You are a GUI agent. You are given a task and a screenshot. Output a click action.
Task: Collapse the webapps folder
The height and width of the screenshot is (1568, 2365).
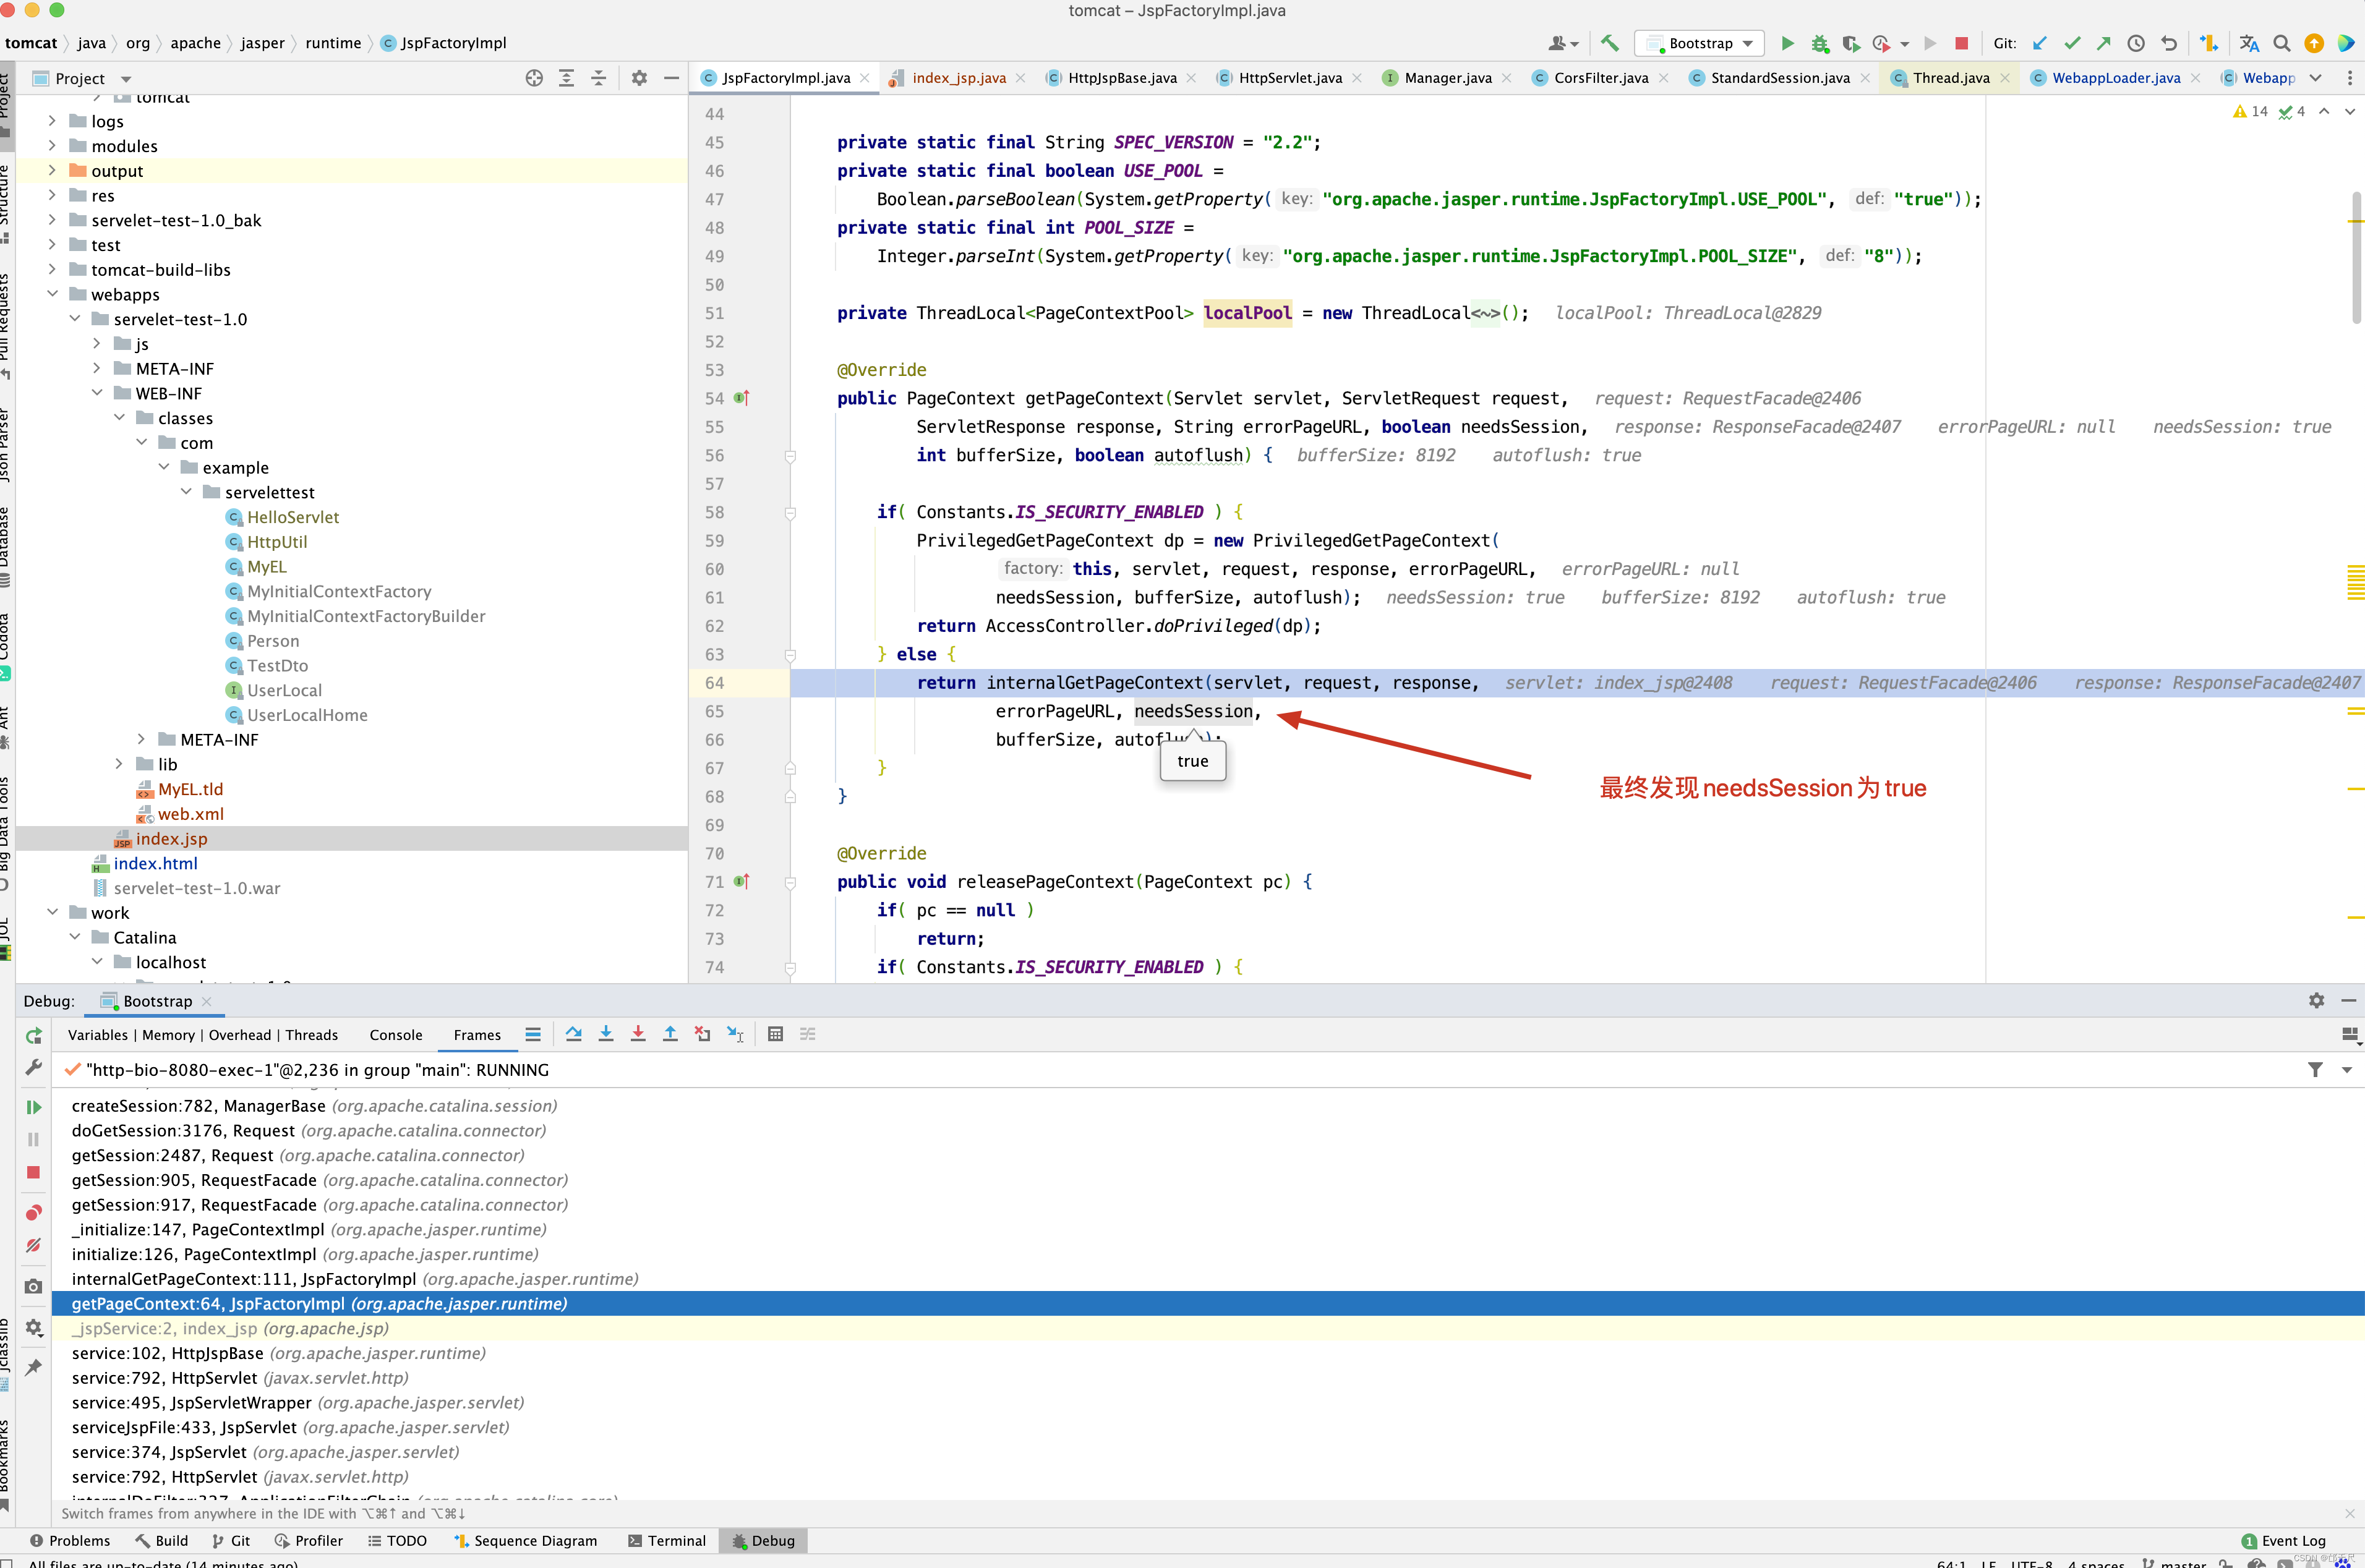coord(52,294)
